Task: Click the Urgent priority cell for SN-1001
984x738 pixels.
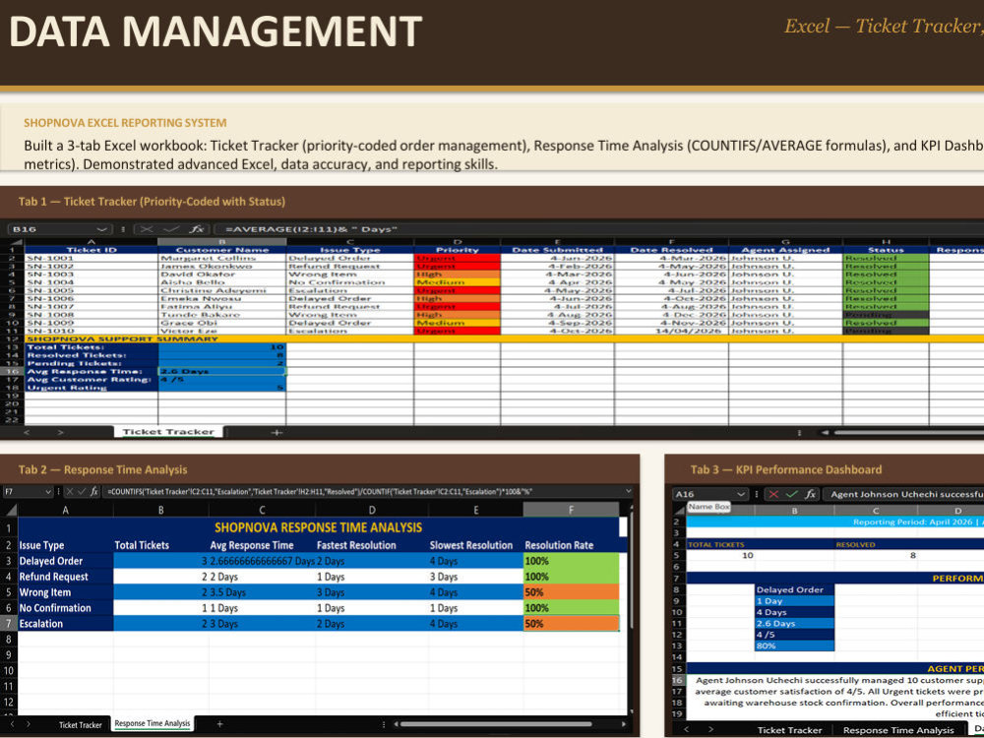Action: 457,258
